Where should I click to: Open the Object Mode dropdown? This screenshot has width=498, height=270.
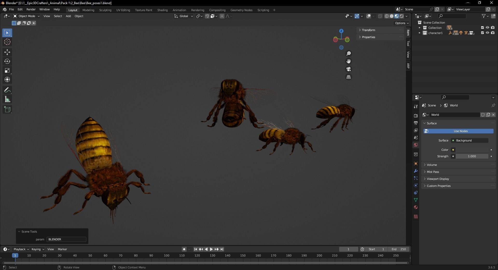point(26,16)
